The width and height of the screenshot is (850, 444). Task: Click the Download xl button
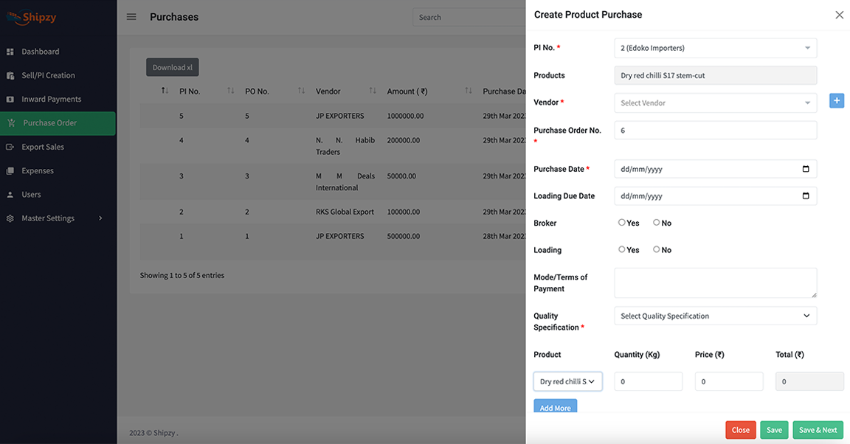[172, 67]
